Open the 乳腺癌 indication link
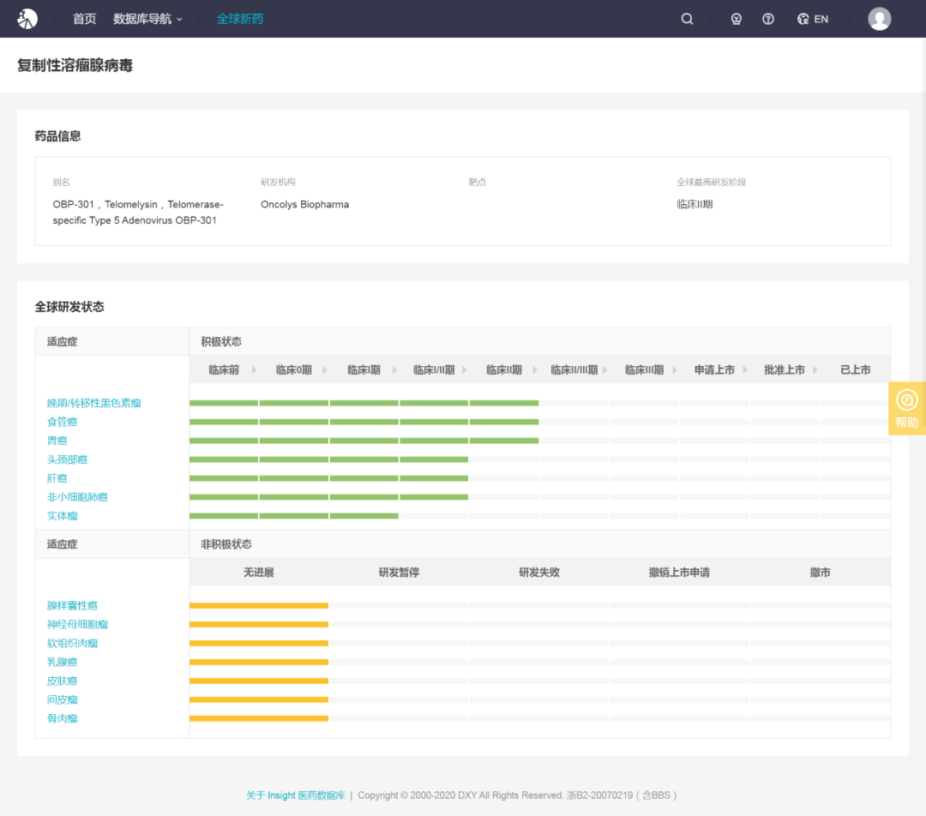This screenshot has height=816, width=926. (62, 663)
